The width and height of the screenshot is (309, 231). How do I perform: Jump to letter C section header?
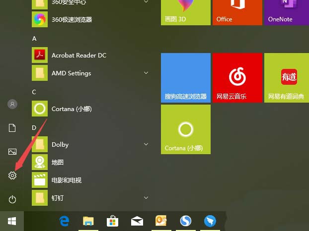pos(34,92)
